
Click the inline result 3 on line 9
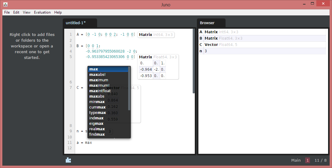(x=109, y=131)
